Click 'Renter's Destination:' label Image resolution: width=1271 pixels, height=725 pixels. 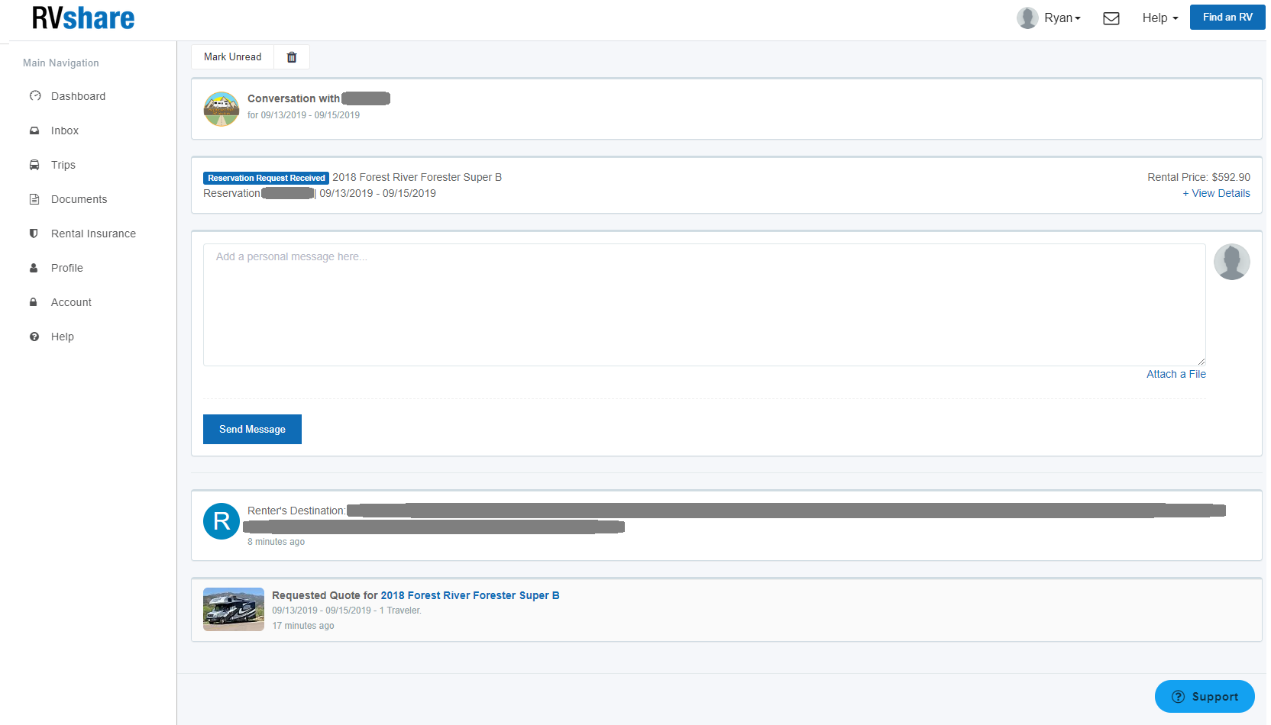296,511
